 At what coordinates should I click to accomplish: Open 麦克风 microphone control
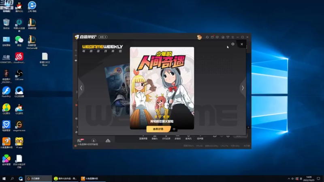(x=188, y=138)
